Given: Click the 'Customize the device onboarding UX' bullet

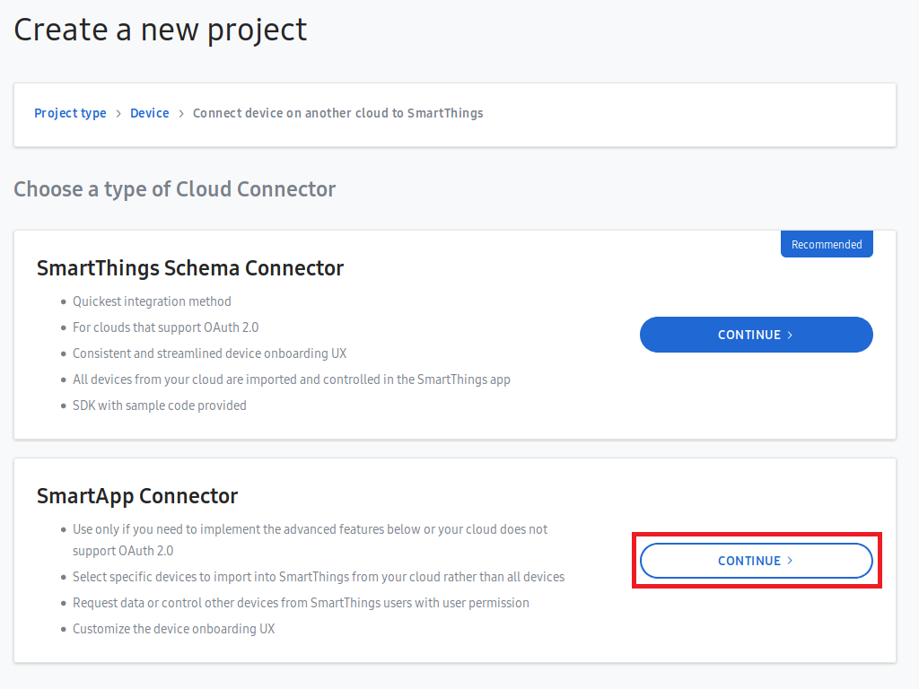Looking at the screenshot, I should 173,629.
